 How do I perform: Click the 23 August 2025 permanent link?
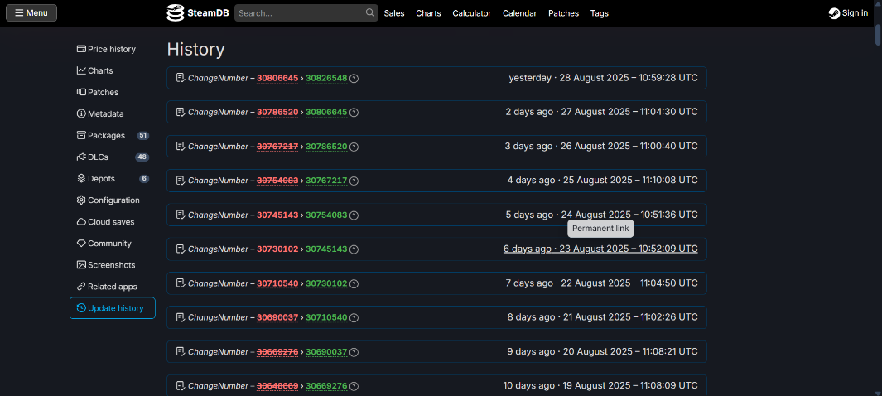coord(600,249)
